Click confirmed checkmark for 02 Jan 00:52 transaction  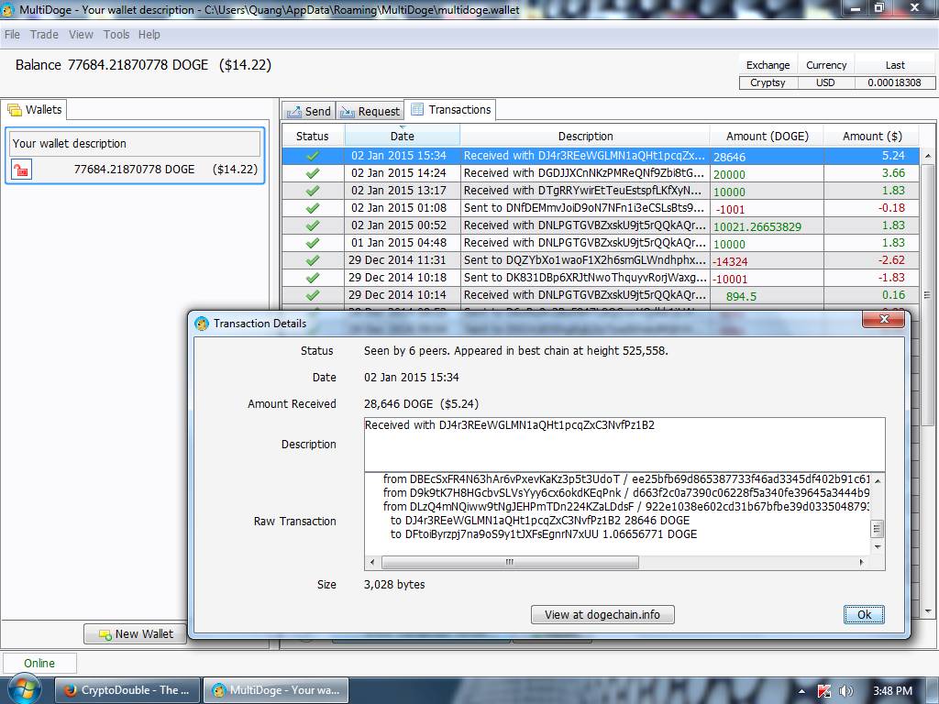(x=313, y=225)
